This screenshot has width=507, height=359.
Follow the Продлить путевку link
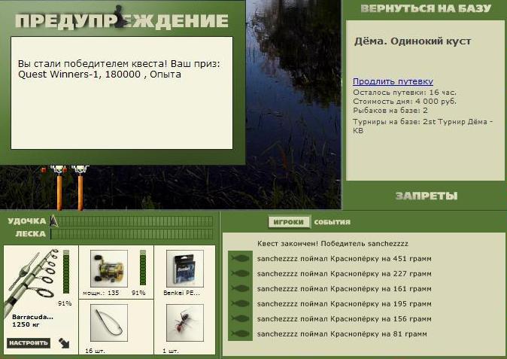[x=393, y=81]
